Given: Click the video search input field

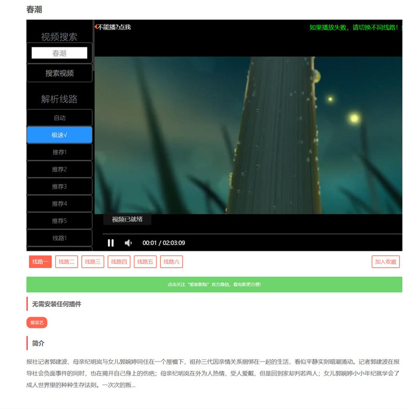Looking at the screenshot, I should pos(59,53).
